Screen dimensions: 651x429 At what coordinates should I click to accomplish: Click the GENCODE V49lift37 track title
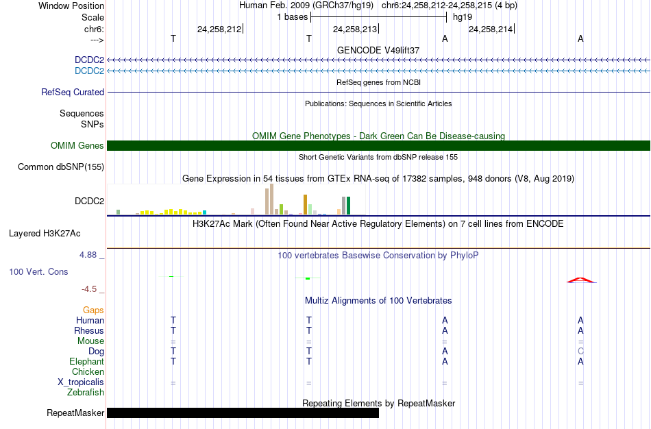point(378,50)
